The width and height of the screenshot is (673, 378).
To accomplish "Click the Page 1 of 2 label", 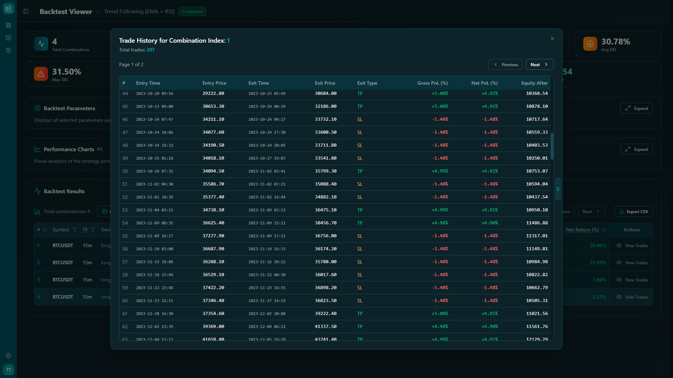I will [131, 64].
